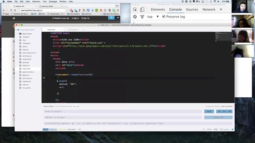Viewport: 255px width, 143px height.
Task: Open the Apps bookmarks shortcut
Action: point(6,14)
